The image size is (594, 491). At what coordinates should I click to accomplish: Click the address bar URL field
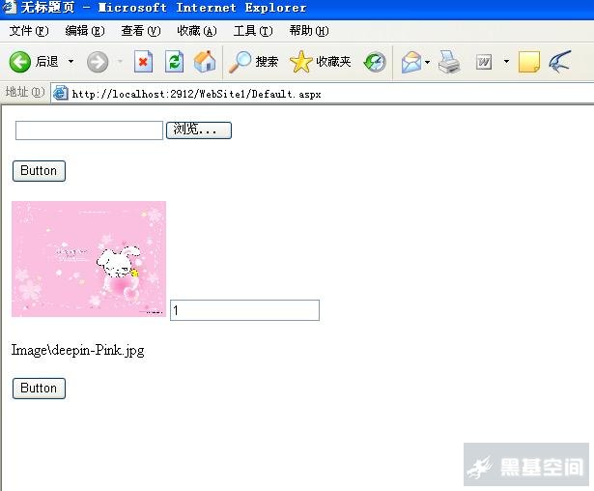tap(322, 94)
